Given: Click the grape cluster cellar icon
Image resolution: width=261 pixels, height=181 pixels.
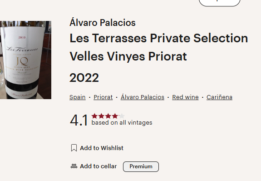Looking at the screenshot, I should [74, 166].
